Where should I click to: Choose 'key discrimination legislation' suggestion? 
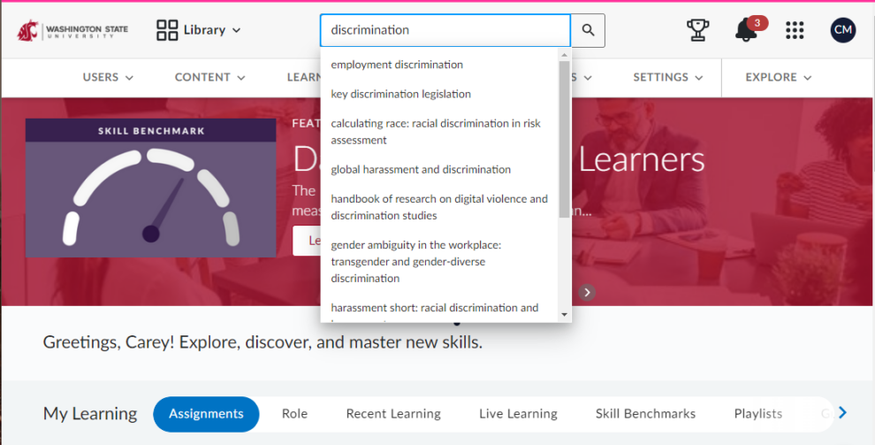(400, 94)
